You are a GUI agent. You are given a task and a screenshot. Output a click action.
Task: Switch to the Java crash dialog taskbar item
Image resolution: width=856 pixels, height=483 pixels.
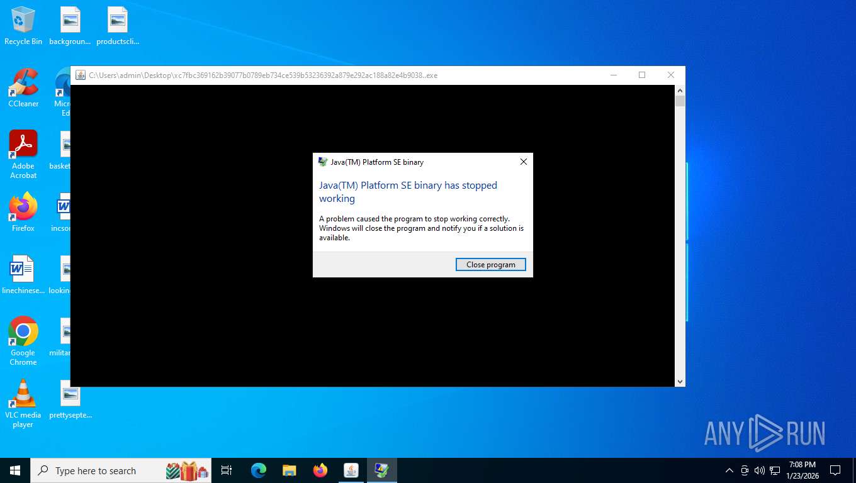(x=381, y=470)
